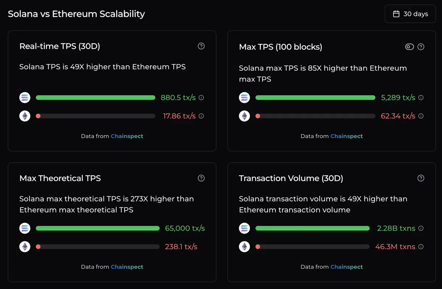Image resolution: width=442 pixels, height=289 pixels.
Task: Click info icon beside 2.28B txns
Action: coord(421,228)
